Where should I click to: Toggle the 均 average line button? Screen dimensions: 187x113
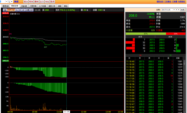[x=13, y=10]
